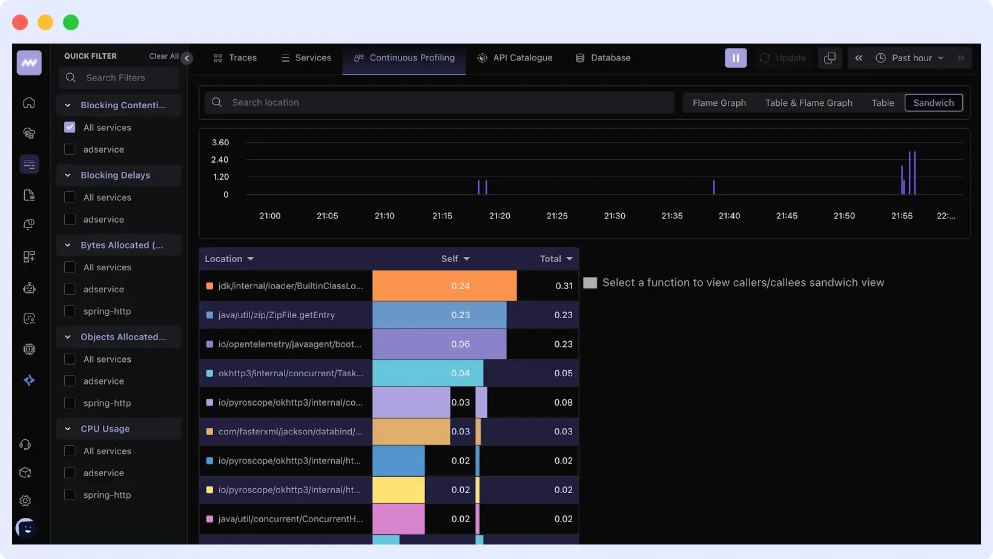This screenshot has height=559, width=993.
Task: Check spring-http under Objects Allocated
Action: [70, 402]
